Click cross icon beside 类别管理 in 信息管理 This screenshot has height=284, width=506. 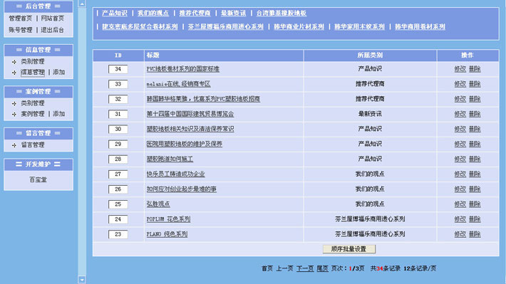(14, 62)
